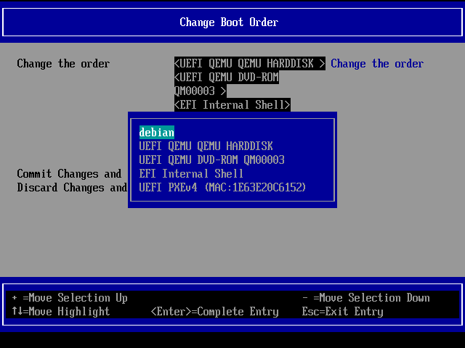This screenshot has width=465, height=348.
Task: Click the <UEFI QEMU DVD-ROM field line
Action: (226, 78)
